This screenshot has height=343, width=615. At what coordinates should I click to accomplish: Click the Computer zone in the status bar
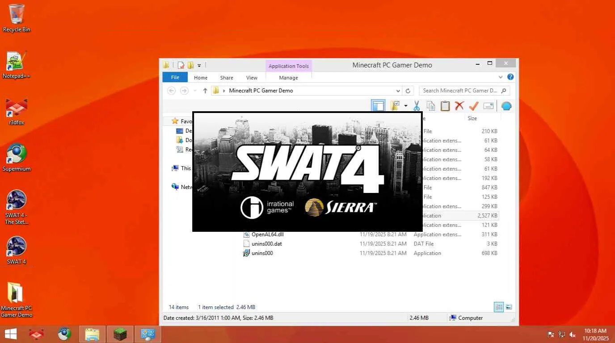coord(466,318)
